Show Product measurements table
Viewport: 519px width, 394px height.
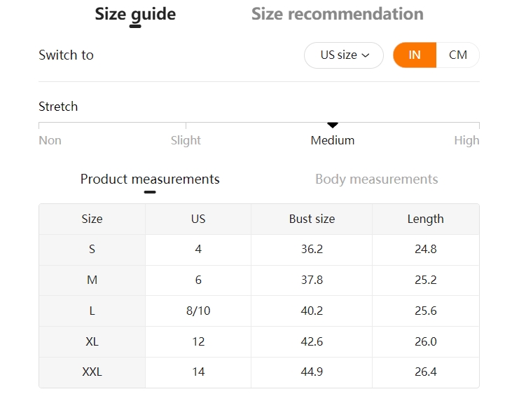[150, 179]
